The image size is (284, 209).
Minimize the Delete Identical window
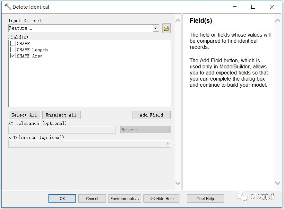(235, 7)
